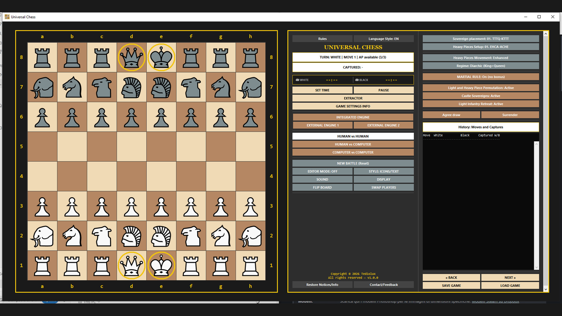
Task: Start a New Battle reset
Action: pyautogui.click(x=353, y=163)
